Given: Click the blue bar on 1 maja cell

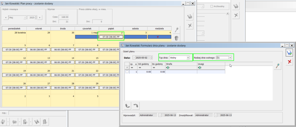Looking at the screenshot, I should click(x=86, y=37).
